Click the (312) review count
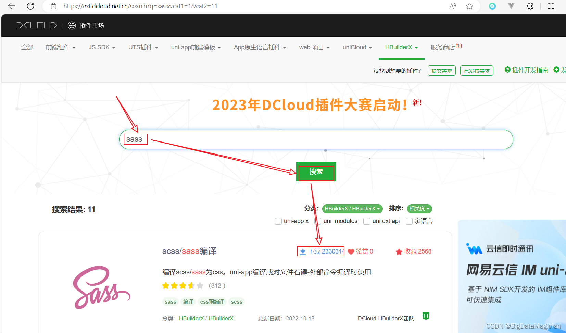 pos(217,286)
